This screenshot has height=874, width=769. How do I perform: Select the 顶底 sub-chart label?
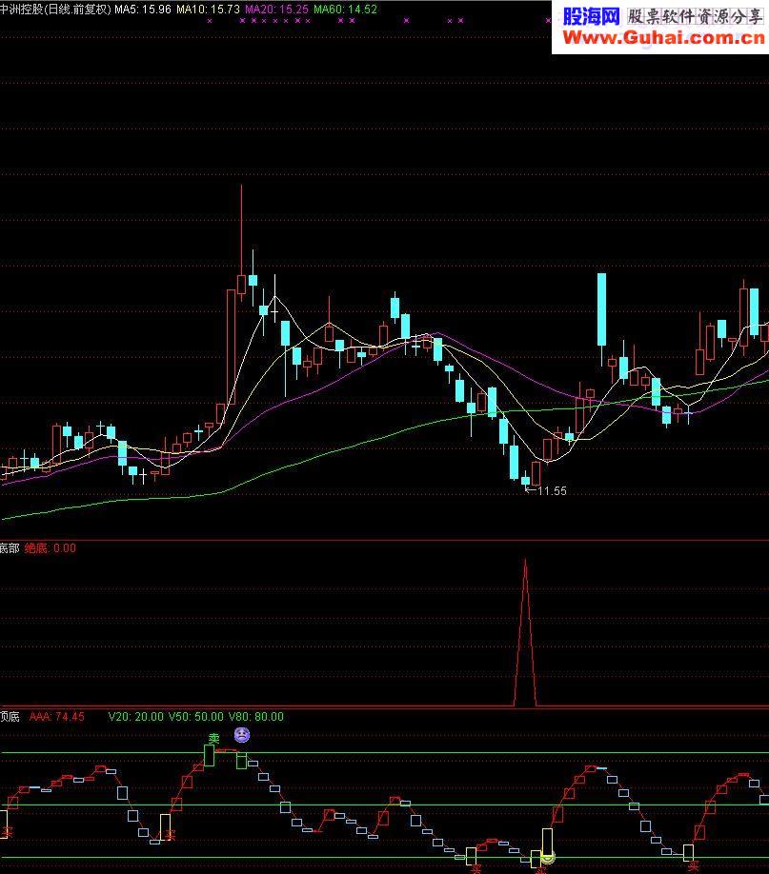pos(10,717)
